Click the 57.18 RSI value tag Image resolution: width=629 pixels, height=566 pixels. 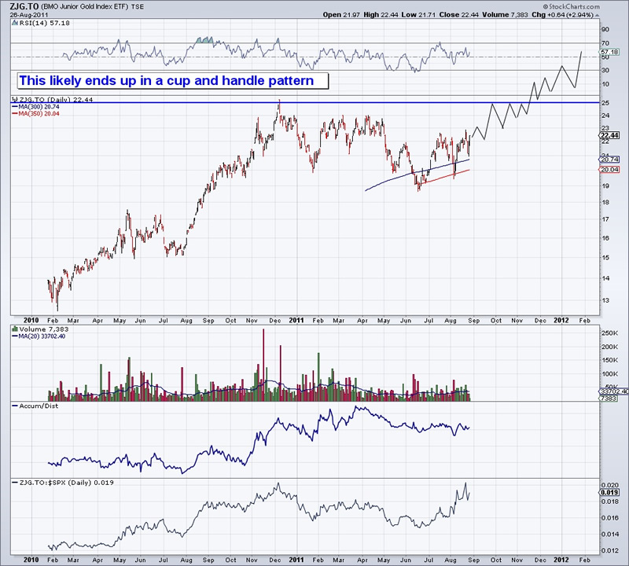[x=610, y=52]
